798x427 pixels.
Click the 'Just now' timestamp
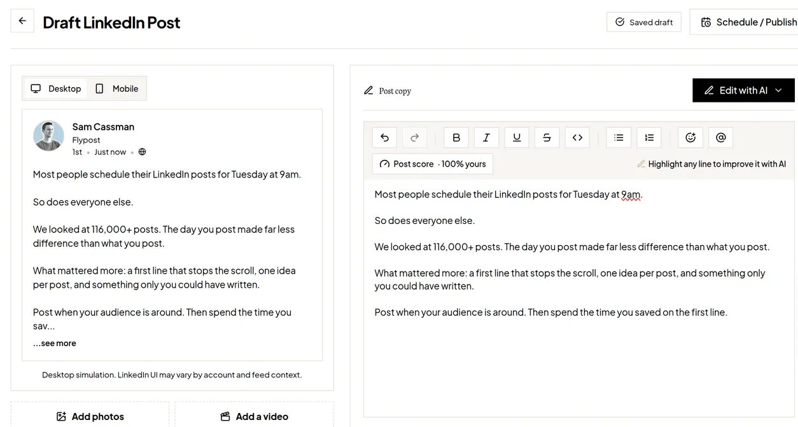tap(110, 152)
